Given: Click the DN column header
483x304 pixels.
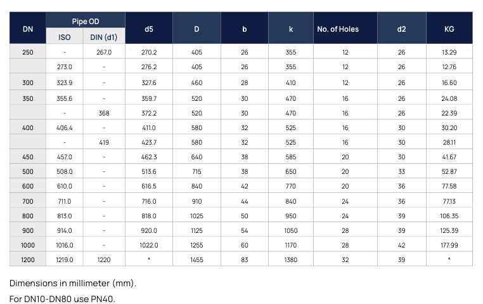Looking at the screenshot, I should 28,29.
